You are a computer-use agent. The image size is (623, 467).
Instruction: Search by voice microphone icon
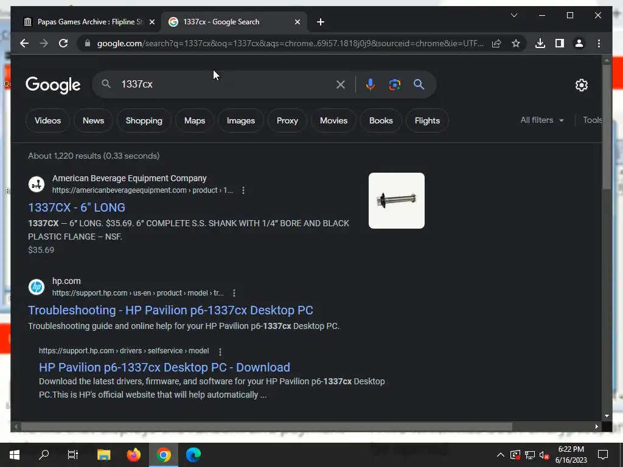(371, 84)
